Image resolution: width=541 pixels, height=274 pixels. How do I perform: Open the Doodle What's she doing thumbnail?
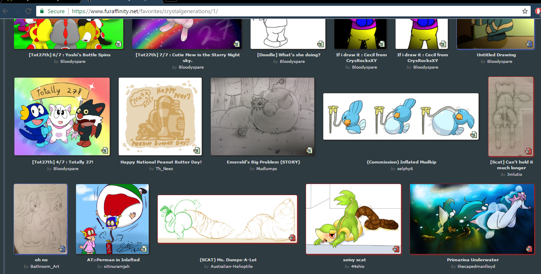pyautogui.click(x=288, y=34)
